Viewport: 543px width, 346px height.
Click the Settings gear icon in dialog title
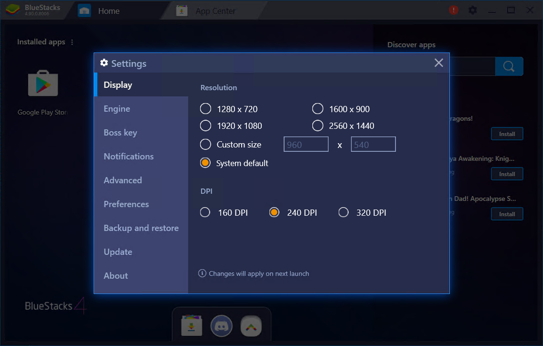pos(104,63)
